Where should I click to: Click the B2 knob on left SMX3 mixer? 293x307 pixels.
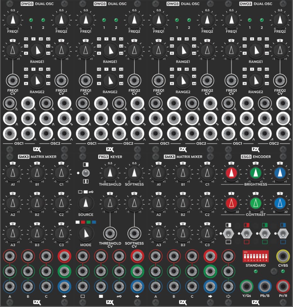(37, 203)
